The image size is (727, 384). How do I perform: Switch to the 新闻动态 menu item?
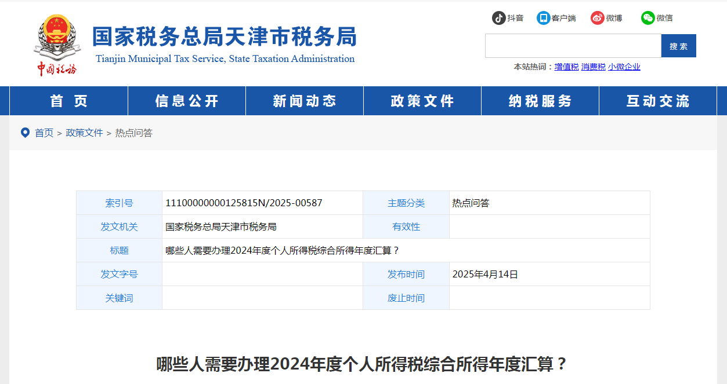tap(304, 100)
